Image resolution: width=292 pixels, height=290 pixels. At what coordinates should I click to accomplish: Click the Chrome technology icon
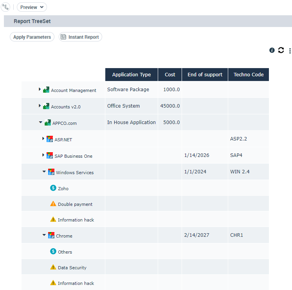51,235
